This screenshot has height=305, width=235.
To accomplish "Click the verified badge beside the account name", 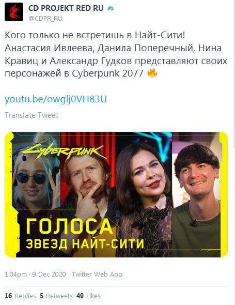I will coord(111,8).
